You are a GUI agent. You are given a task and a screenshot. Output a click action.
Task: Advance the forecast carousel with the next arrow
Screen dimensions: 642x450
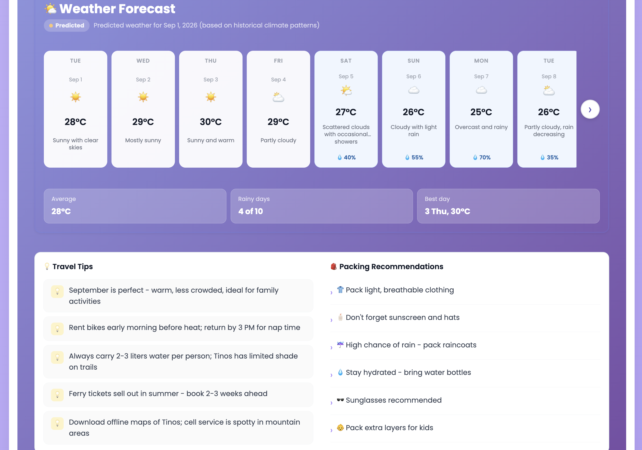coord(590,109)
